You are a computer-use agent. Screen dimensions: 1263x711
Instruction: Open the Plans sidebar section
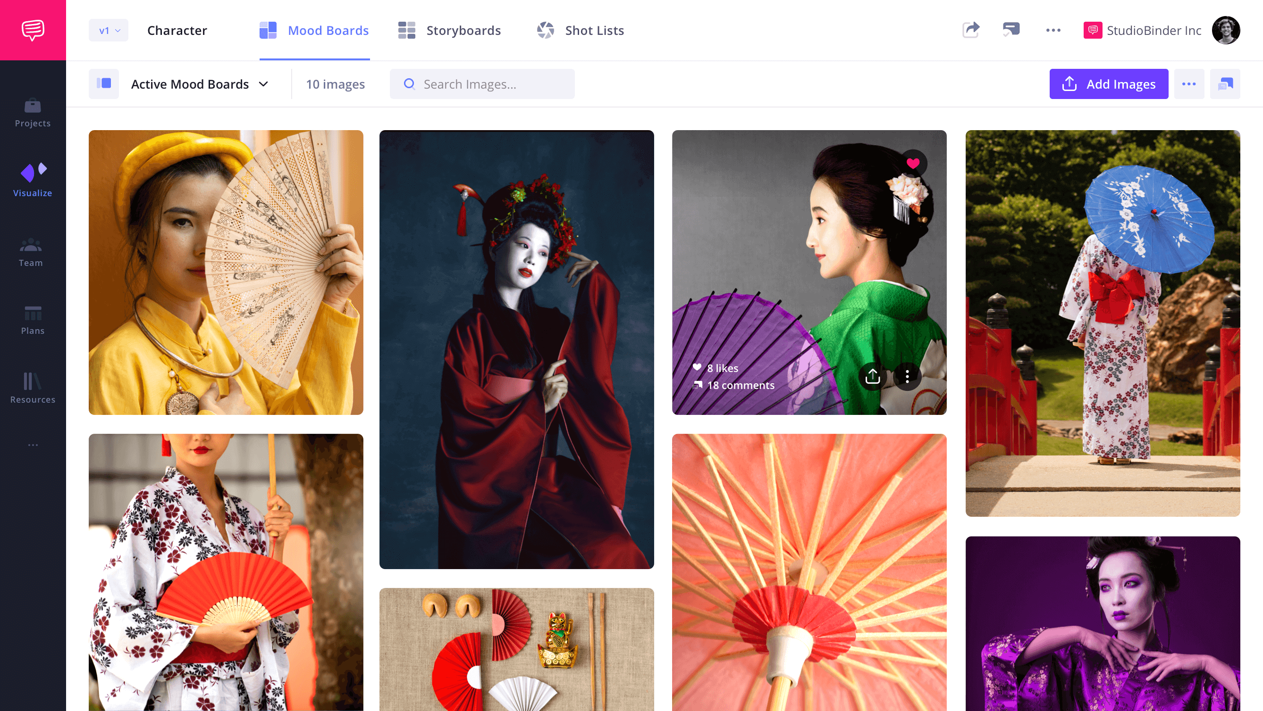[33, 321]
